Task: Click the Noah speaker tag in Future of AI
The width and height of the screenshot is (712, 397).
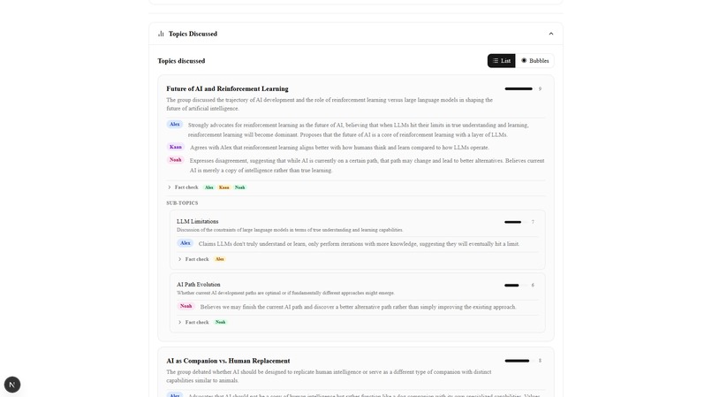Action: 175,160
